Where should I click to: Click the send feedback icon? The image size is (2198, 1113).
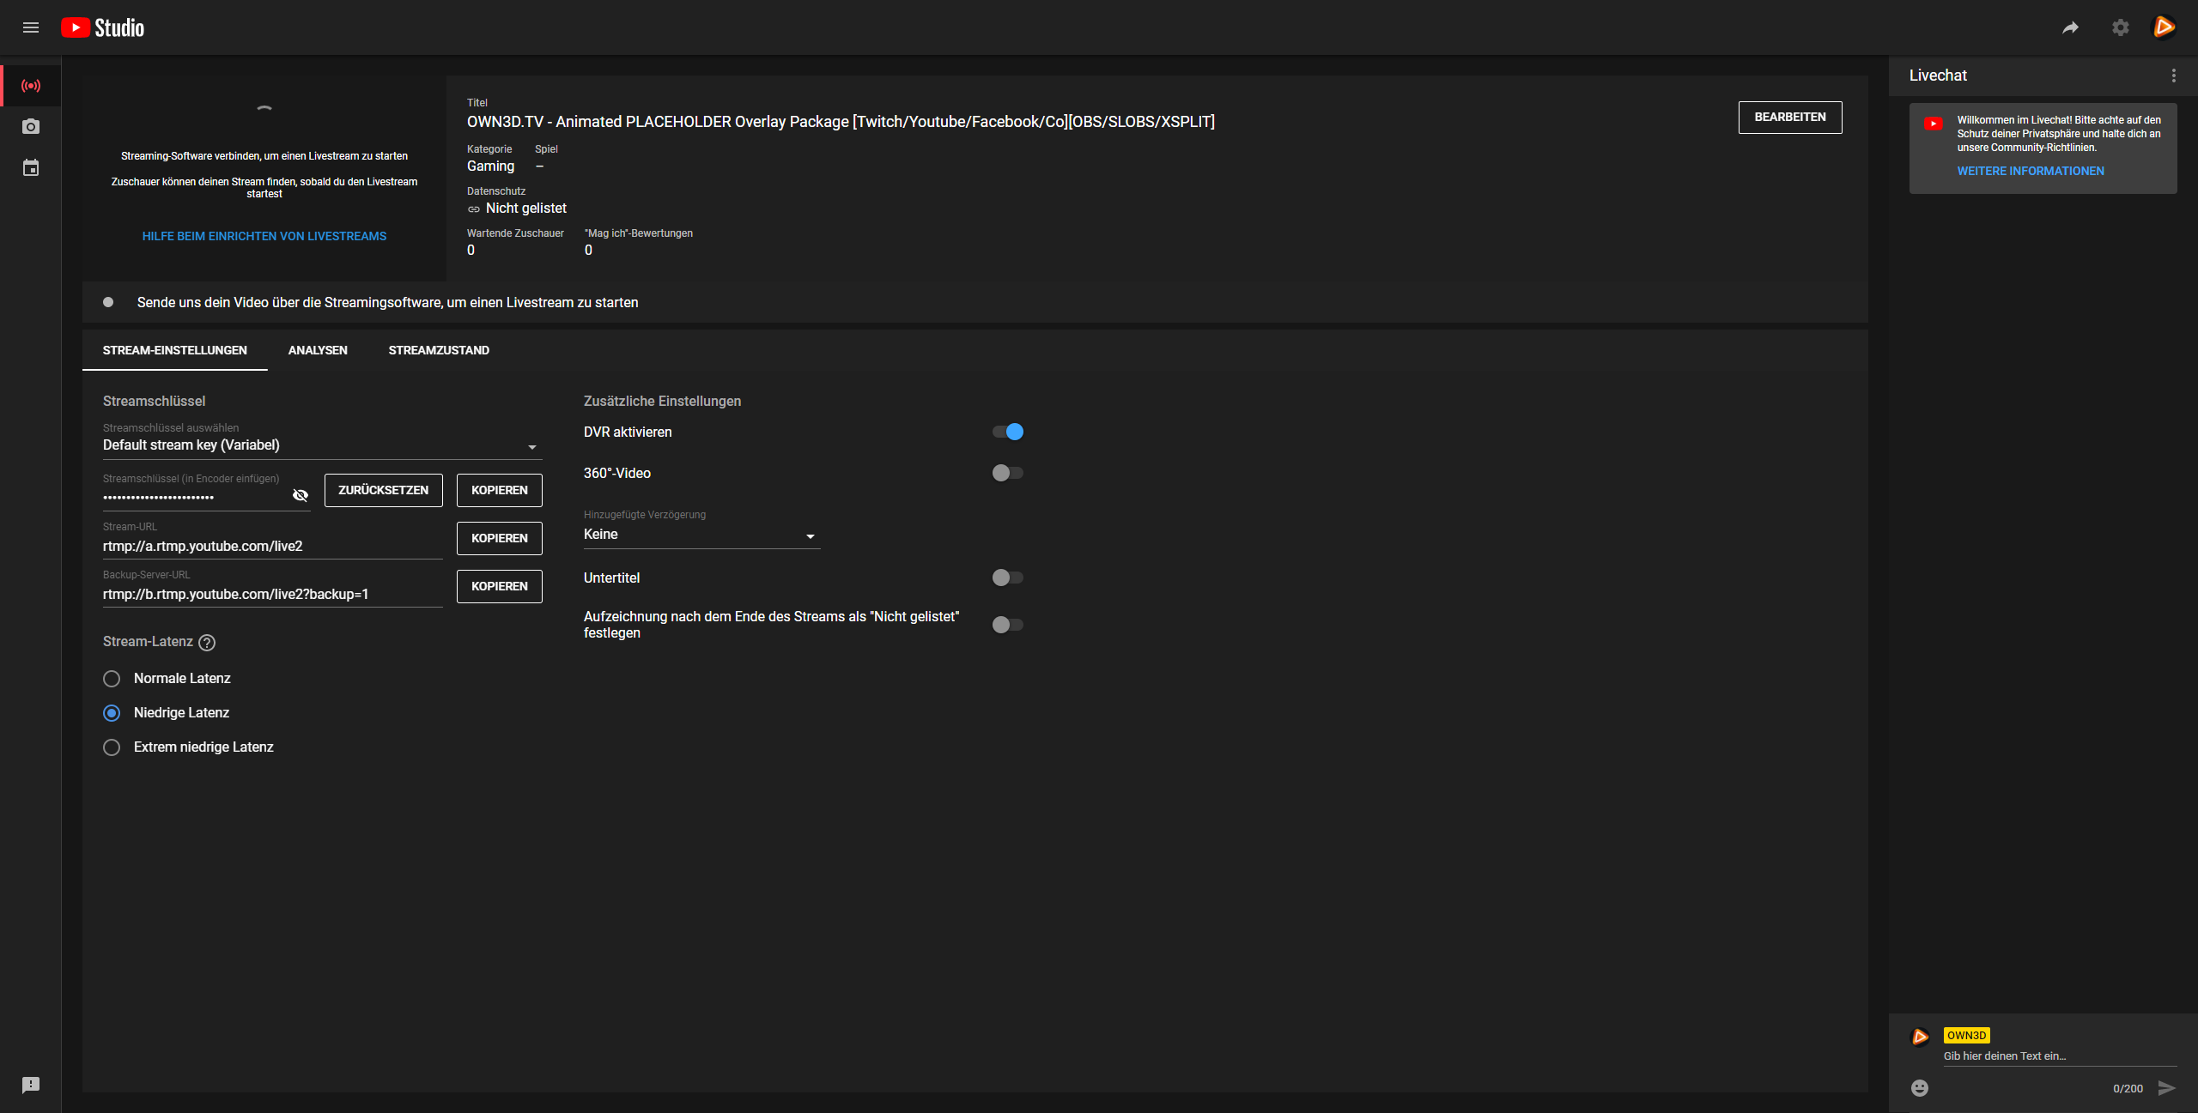(x=31, y=1085)
